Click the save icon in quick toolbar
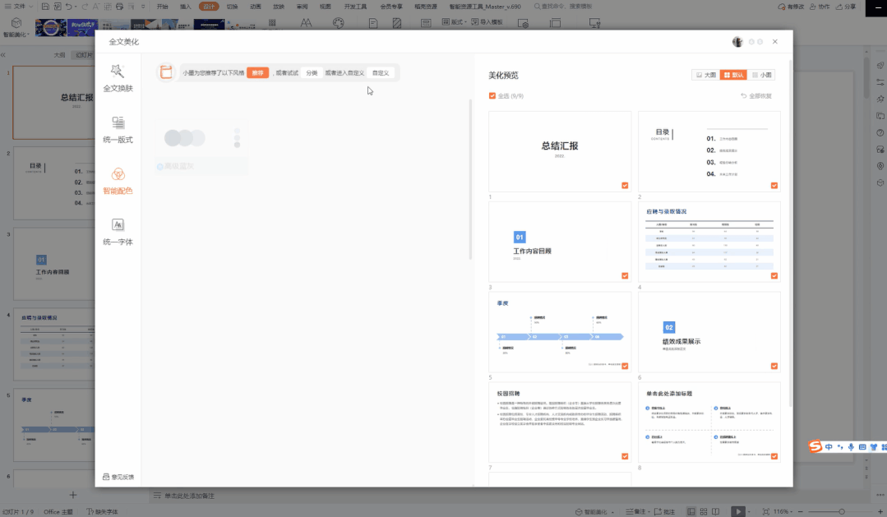Image resolution: width=887 pixels, height=517 pixels. tap(44, 7)
